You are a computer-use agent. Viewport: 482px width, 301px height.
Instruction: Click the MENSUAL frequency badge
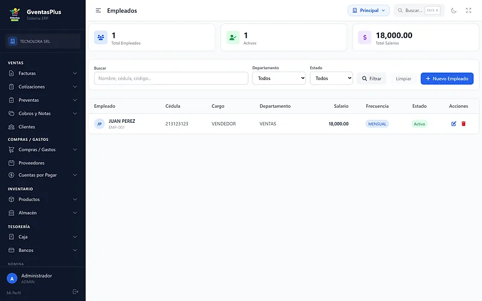point(377,124)
